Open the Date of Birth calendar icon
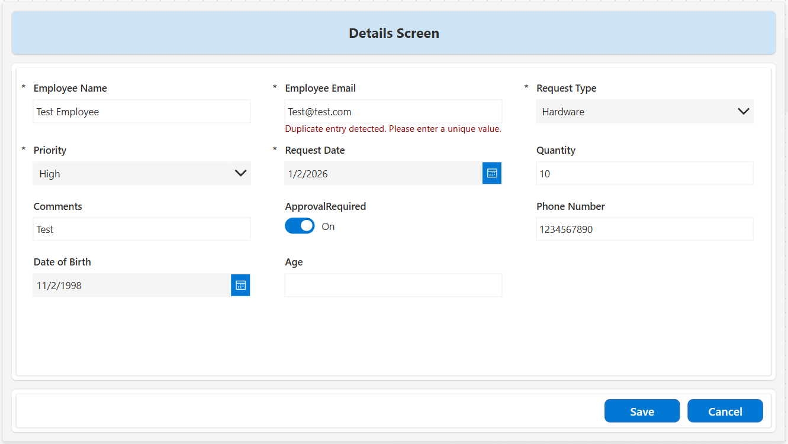The width and height of the screenshot is (788, 444). [240, 285]
